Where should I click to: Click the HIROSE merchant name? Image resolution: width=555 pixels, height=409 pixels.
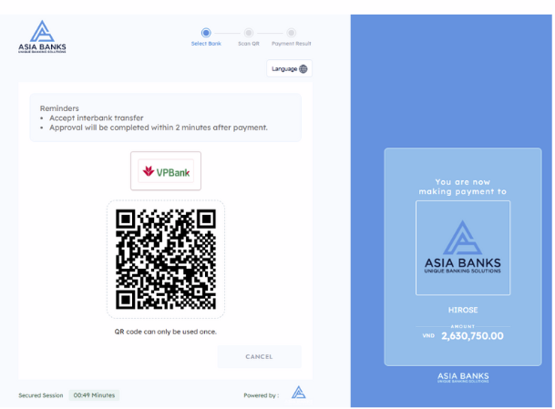(462, 310)
